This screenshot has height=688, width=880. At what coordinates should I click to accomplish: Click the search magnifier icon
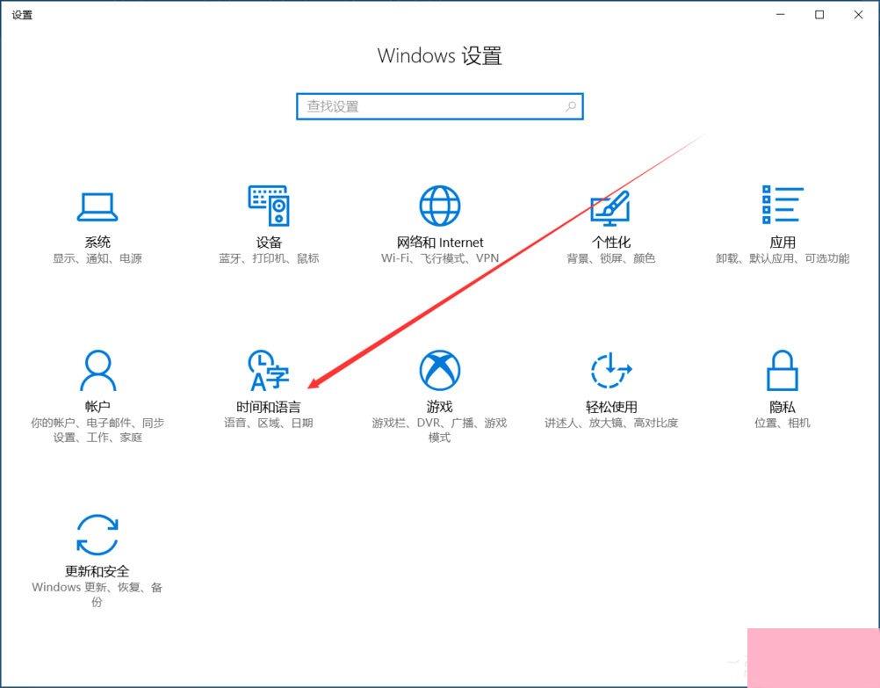point(571,106)
